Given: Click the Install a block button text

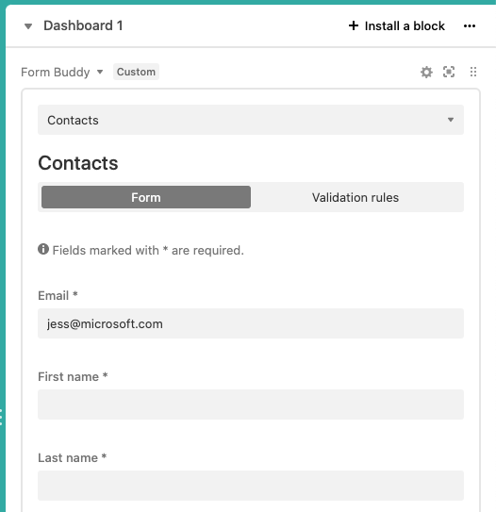Looking at the screenshot, I should 405,25.
